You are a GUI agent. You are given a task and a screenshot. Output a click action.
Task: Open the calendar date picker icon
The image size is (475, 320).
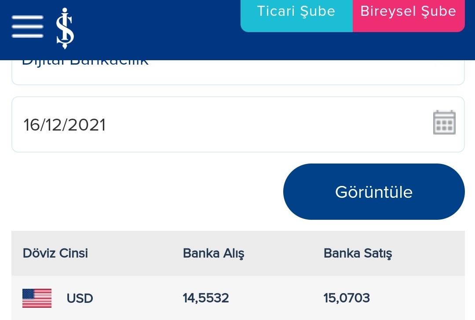444,122
